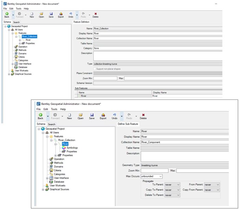Viewport: 239px width, 209px height.
Task: Select User Worksets in lower window tree
Action: [x=58, y=185]
